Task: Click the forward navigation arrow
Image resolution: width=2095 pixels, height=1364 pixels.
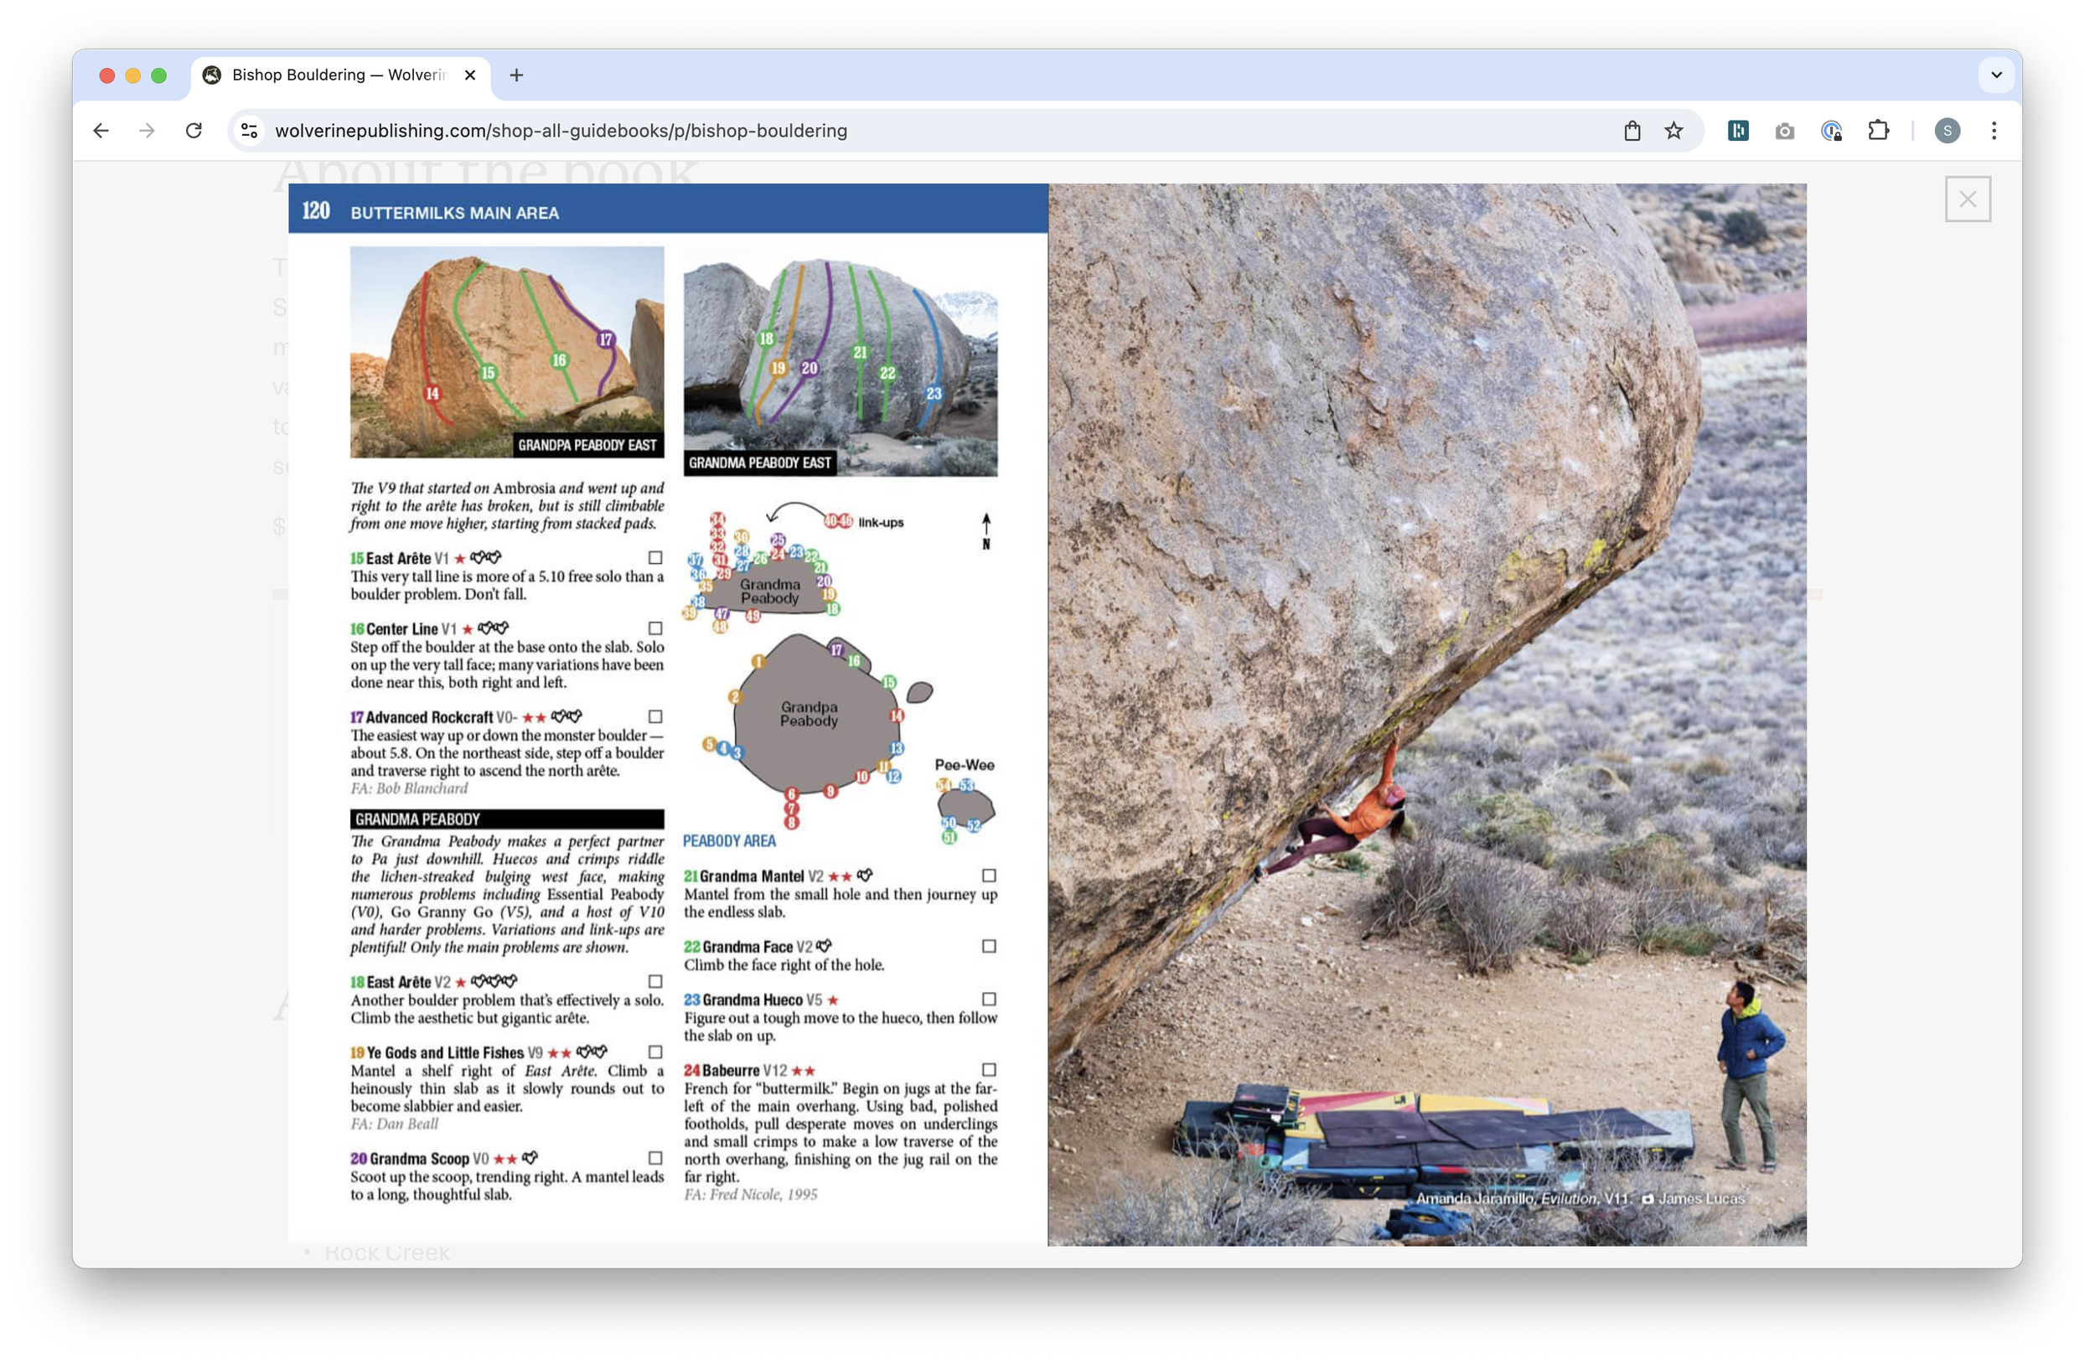Action: [x=147, y=130]
